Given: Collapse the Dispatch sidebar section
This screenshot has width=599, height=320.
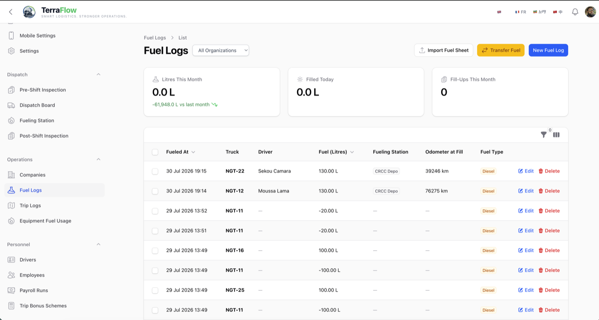Looking at the screenshot, I should pos(98,74).
